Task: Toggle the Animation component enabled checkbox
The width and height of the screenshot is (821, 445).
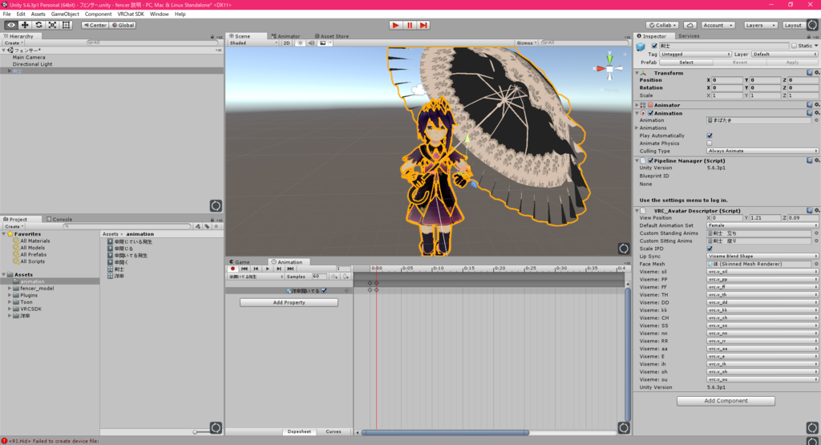Action: 651,113
